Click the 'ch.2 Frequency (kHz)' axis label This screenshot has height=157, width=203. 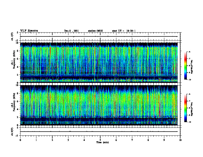tap(13, 102)
